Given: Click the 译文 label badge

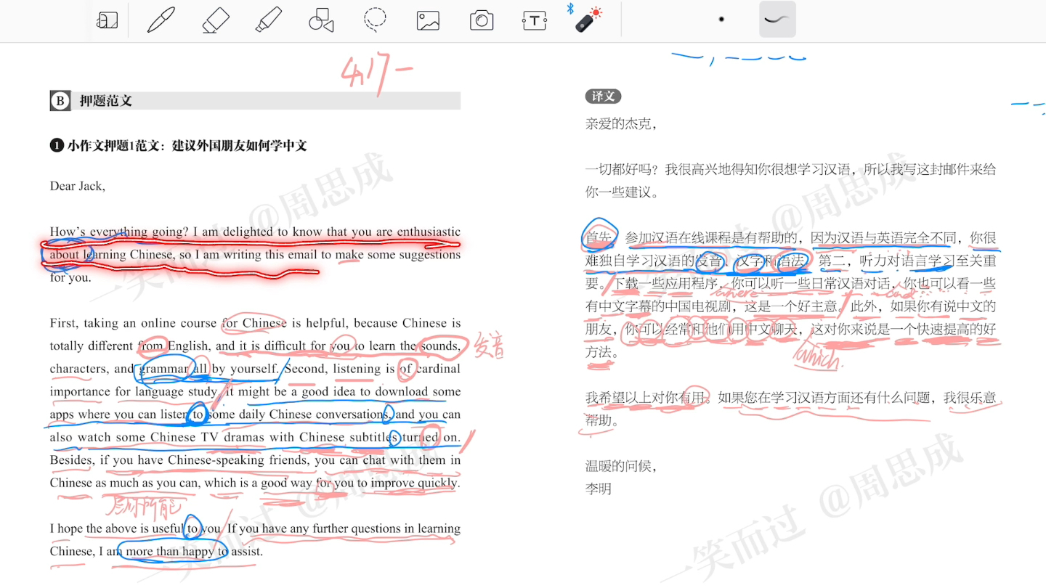Looking at the screenshot, I should (x=603, y=96).
